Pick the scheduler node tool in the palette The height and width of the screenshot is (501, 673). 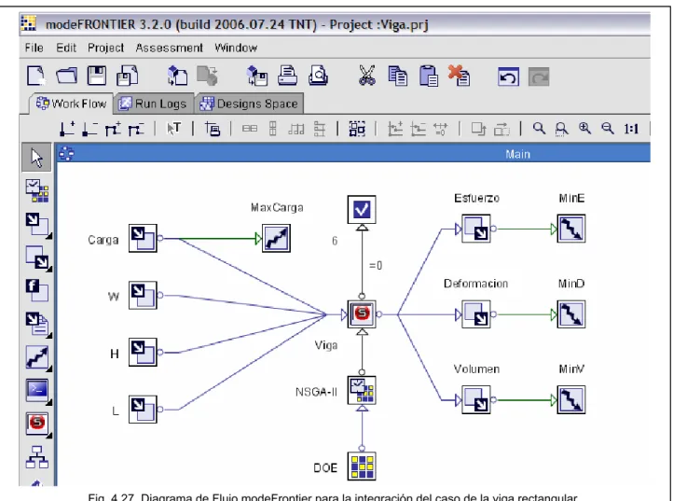(37, 190)
